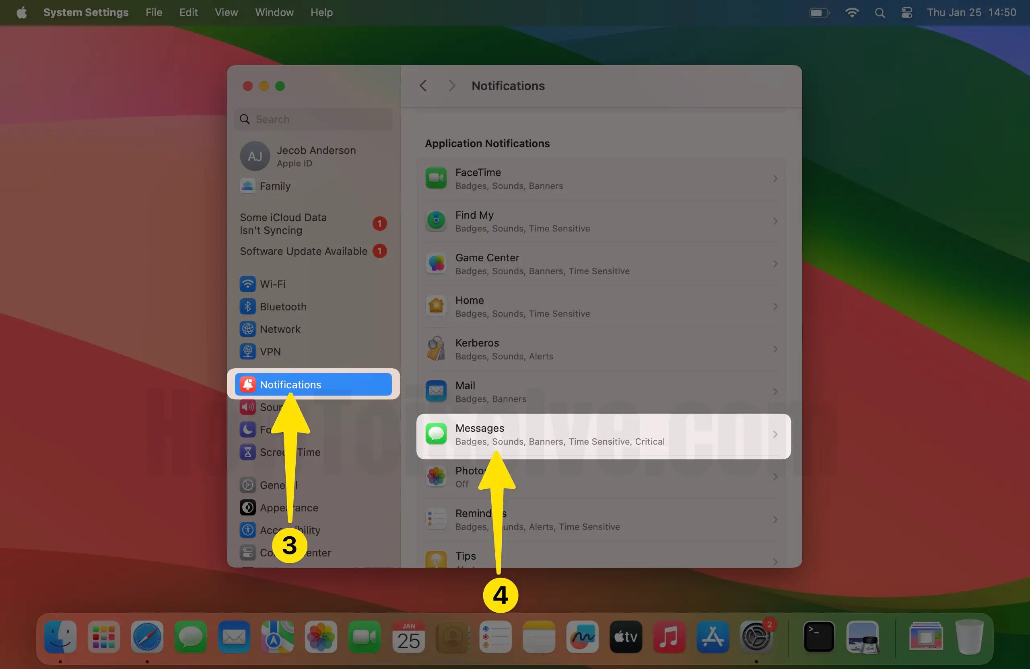Open Find My notification settings
Viewport: 1030px width, 669px height.
coord(601,221)
